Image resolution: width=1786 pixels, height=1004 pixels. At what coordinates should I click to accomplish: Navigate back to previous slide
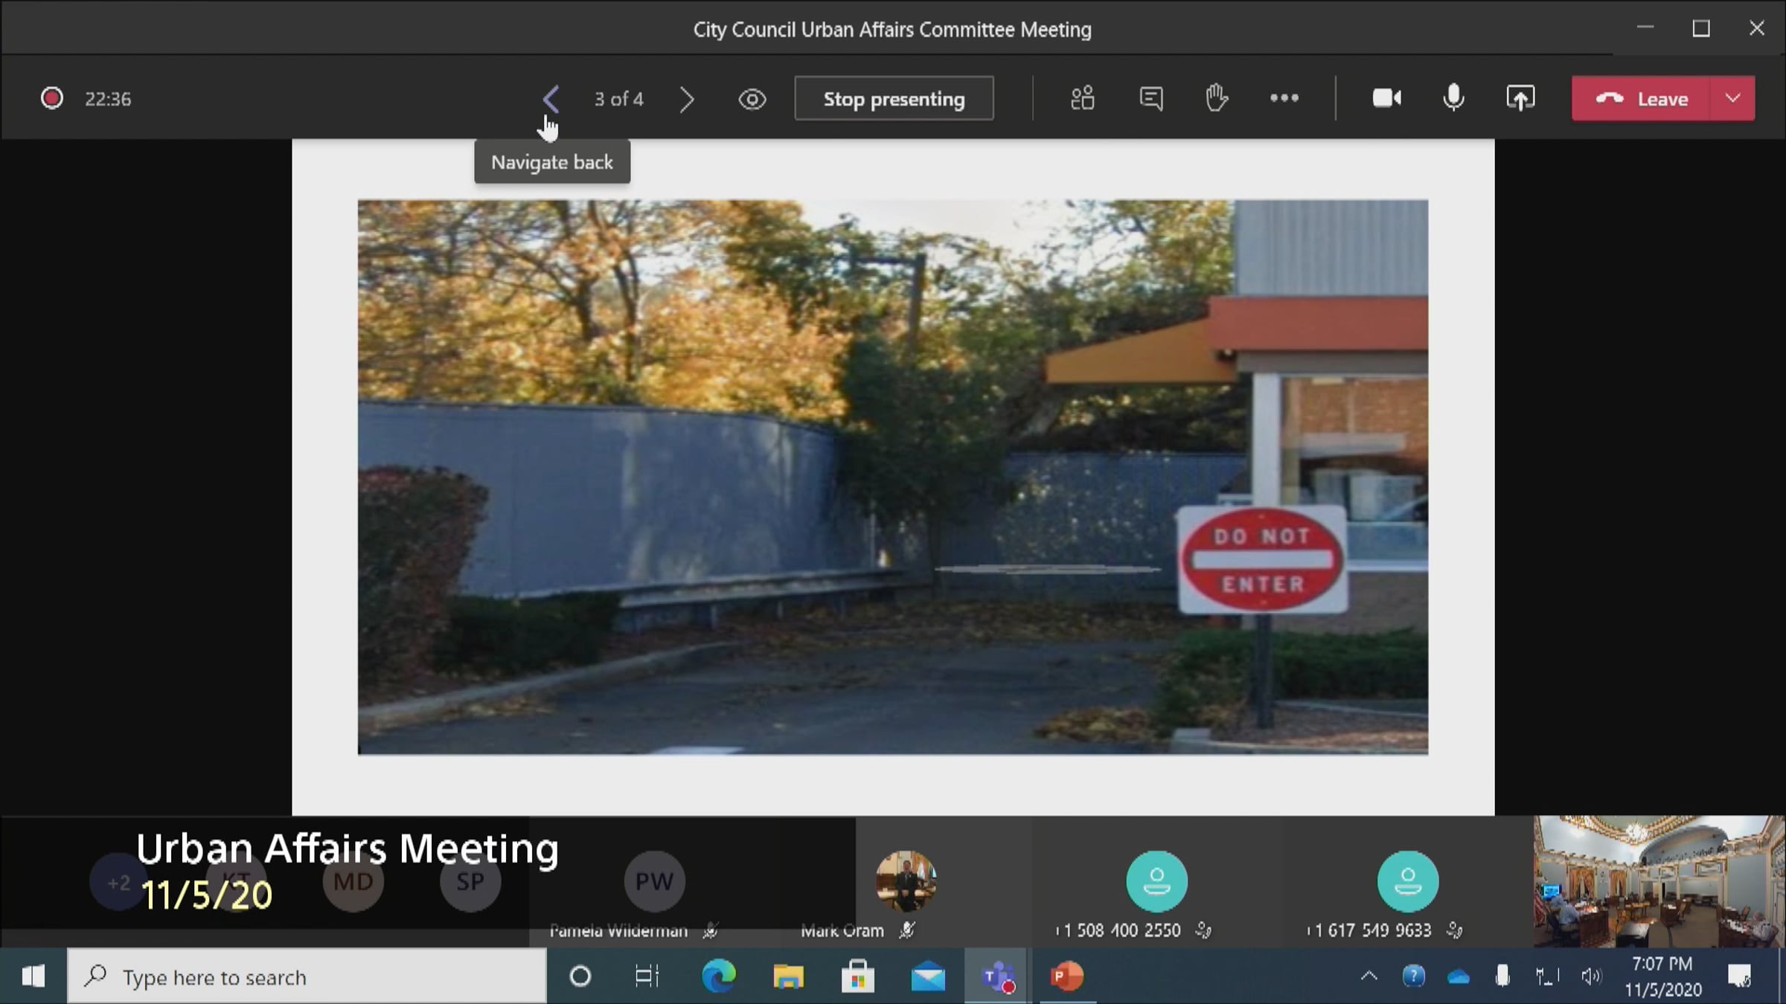(551, 99)
